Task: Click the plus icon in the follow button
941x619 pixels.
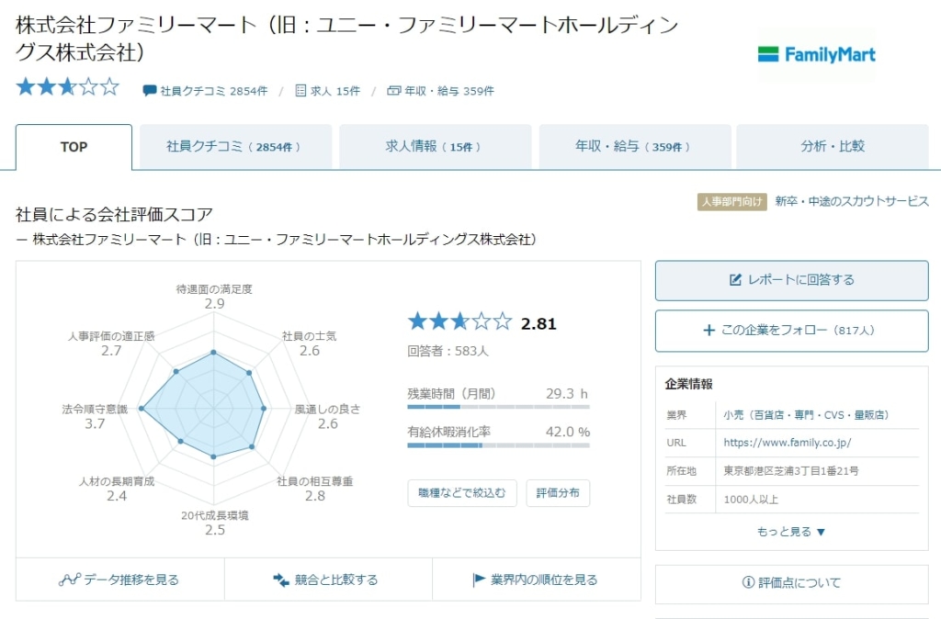Action: 709,331
